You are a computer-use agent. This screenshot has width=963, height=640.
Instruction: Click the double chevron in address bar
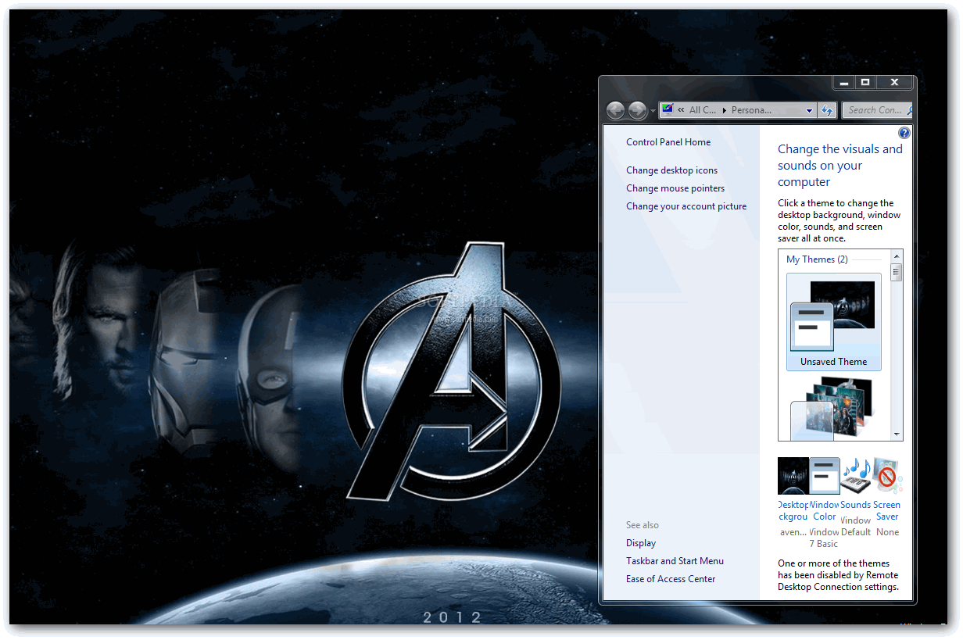[681, 110]
